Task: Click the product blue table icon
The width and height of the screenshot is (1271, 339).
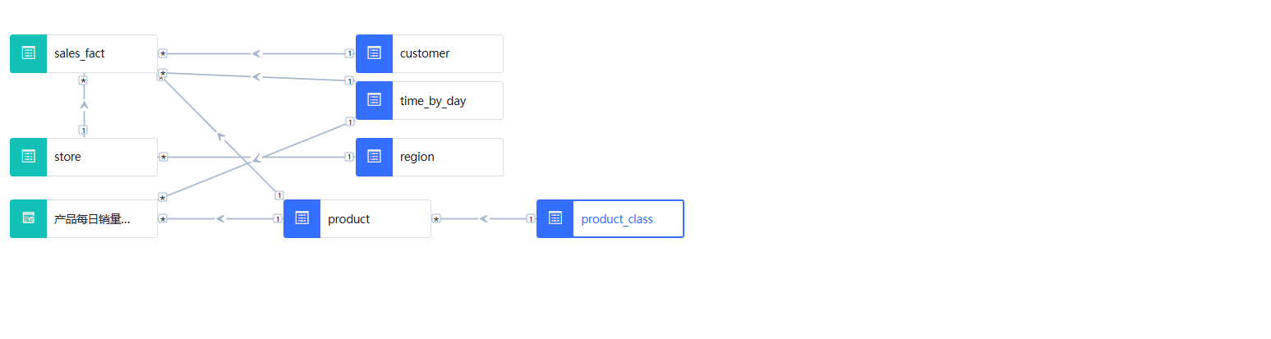Action: [302, 218]
